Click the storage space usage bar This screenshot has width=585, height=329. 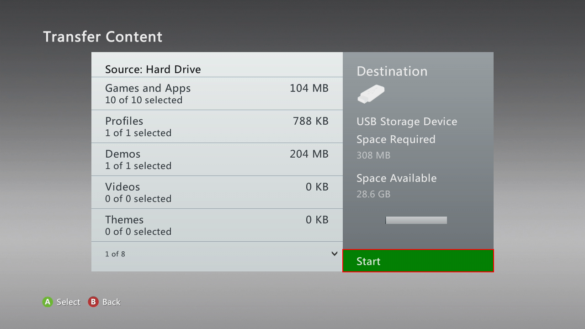[416, 220]
